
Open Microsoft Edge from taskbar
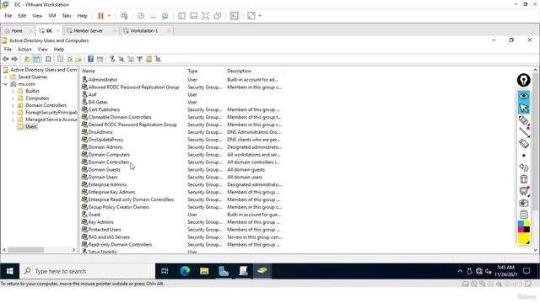pos(185,271)
